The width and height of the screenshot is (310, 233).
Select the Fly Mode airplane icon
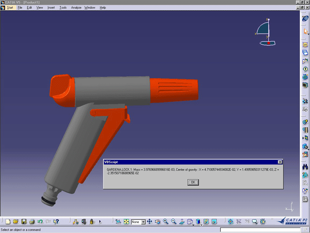118,221
